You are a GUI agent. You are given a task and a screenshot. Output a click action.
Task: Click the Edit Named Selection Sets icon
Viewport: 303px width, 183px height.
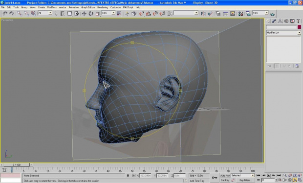point(170,14)
